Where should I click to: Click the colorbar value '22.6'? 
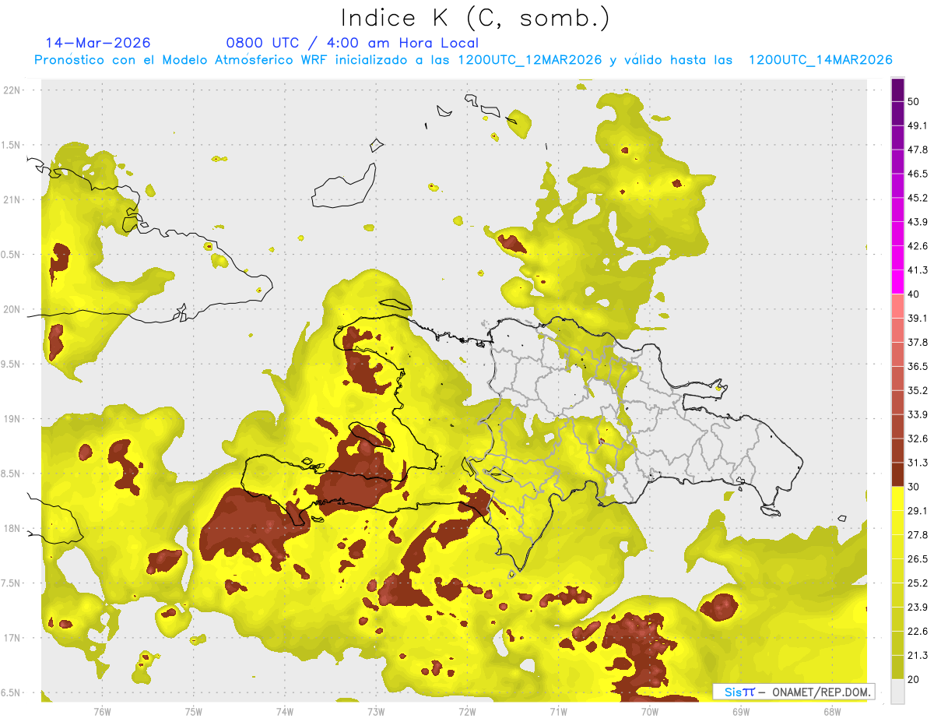(x=918, y=632)
